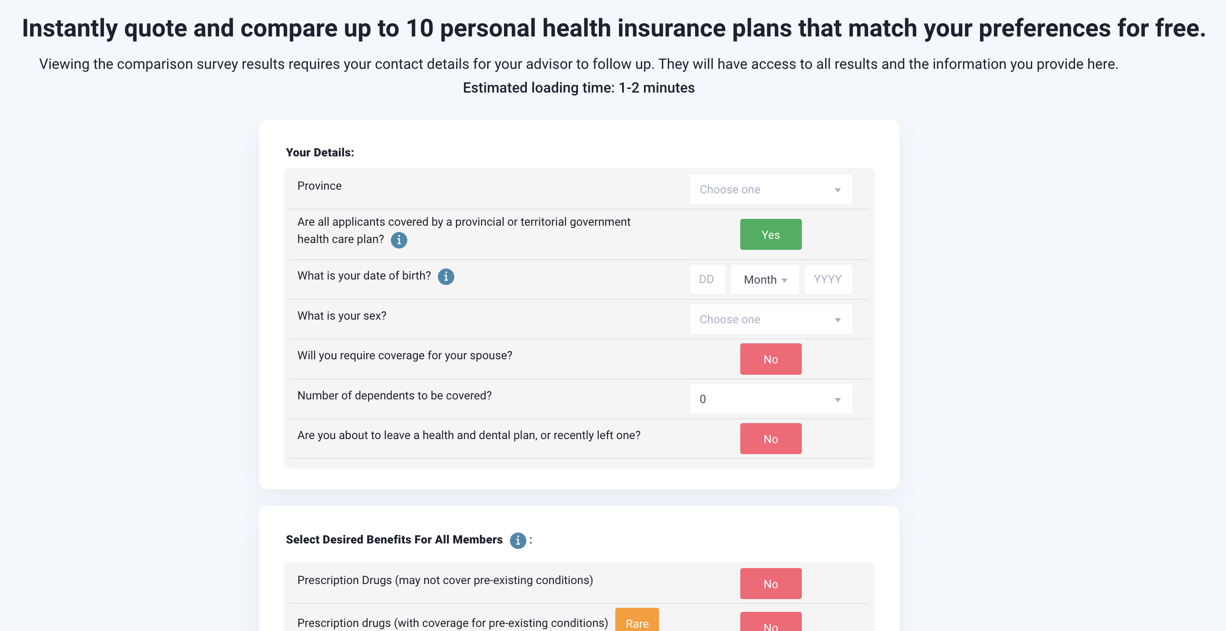
Task: Click the DD day input field
Action: click(707, 280)
